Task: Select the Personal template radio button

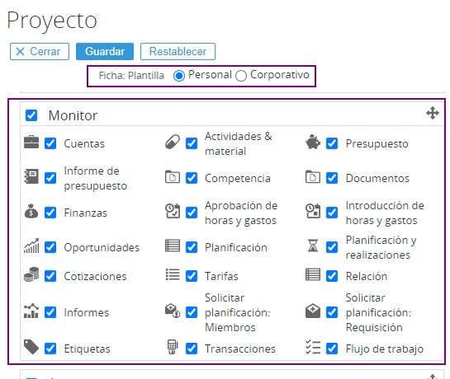Action: tap(179, 76)
